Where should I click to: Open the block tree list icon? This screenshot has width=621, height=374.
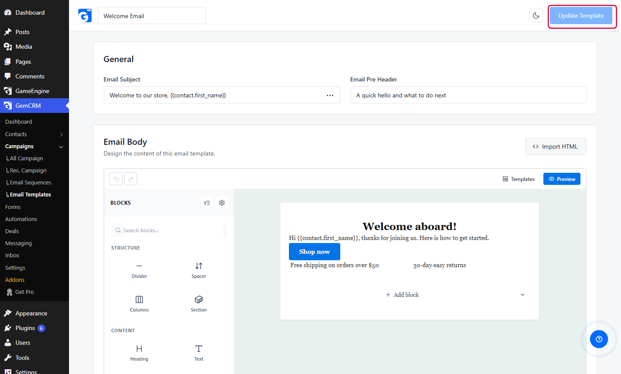pos(207,203)
